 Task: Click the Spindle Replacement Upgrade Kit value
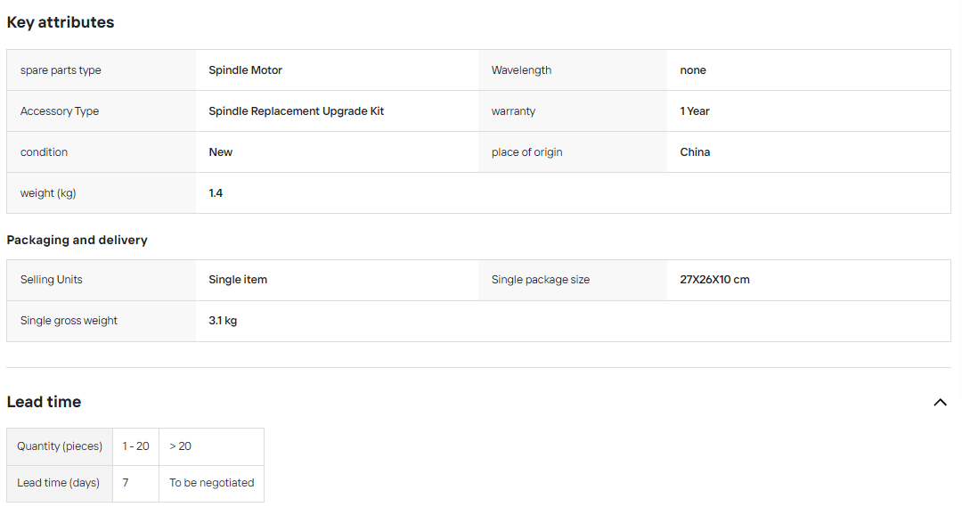(x=297, y=111)
